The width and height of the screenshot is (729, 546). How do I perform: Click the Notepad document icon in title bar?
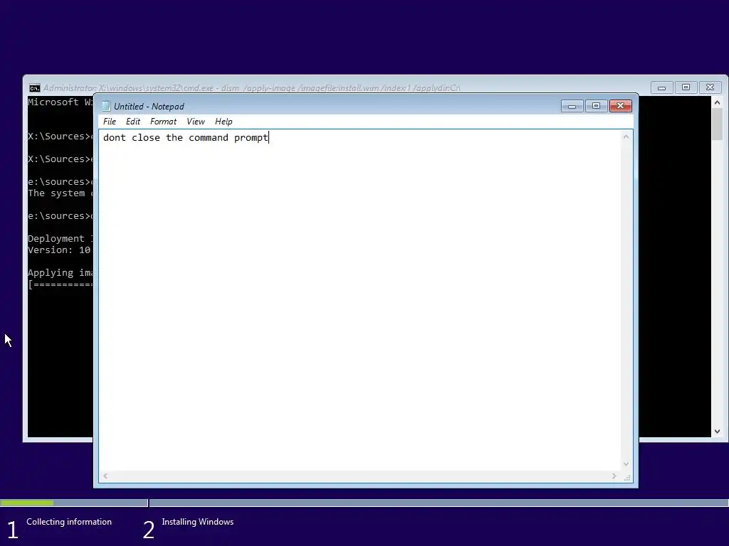(x=106, y=107)
